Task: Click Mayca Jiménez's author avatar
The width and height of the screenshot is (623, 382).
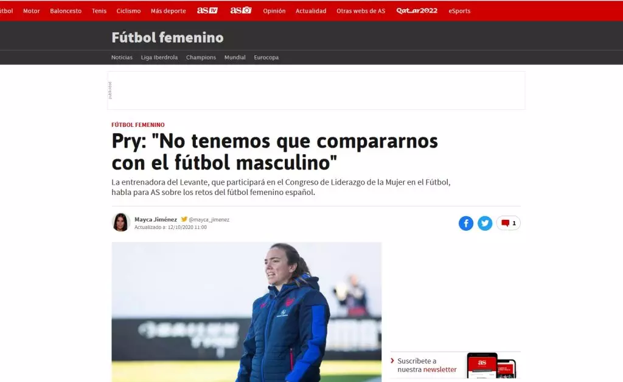Action: pyautogui.click(x=121, y=222)
